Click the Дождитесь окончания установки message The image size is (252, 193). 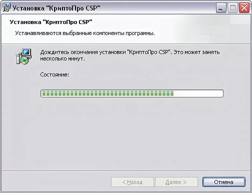[130, 52]
